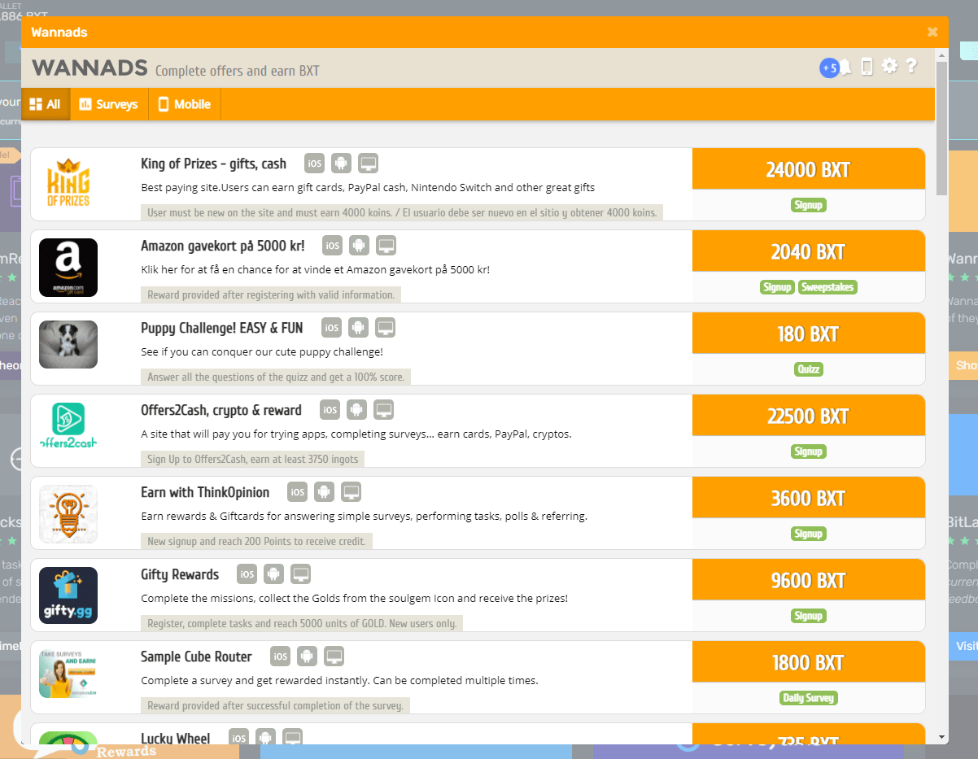The height and width of the screenshot is (759, 978).
Task: Click the 9600 BXT reward button
Action: pyautogui.click(x=808, y=580)
